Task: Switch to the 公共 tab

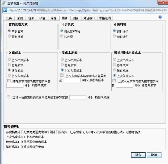Action: (9, 18)
